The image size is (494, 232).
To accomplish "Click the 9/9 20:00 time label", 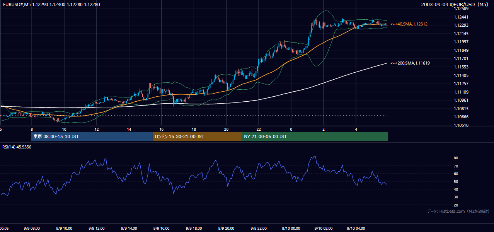I will click(x=227, y=229).
